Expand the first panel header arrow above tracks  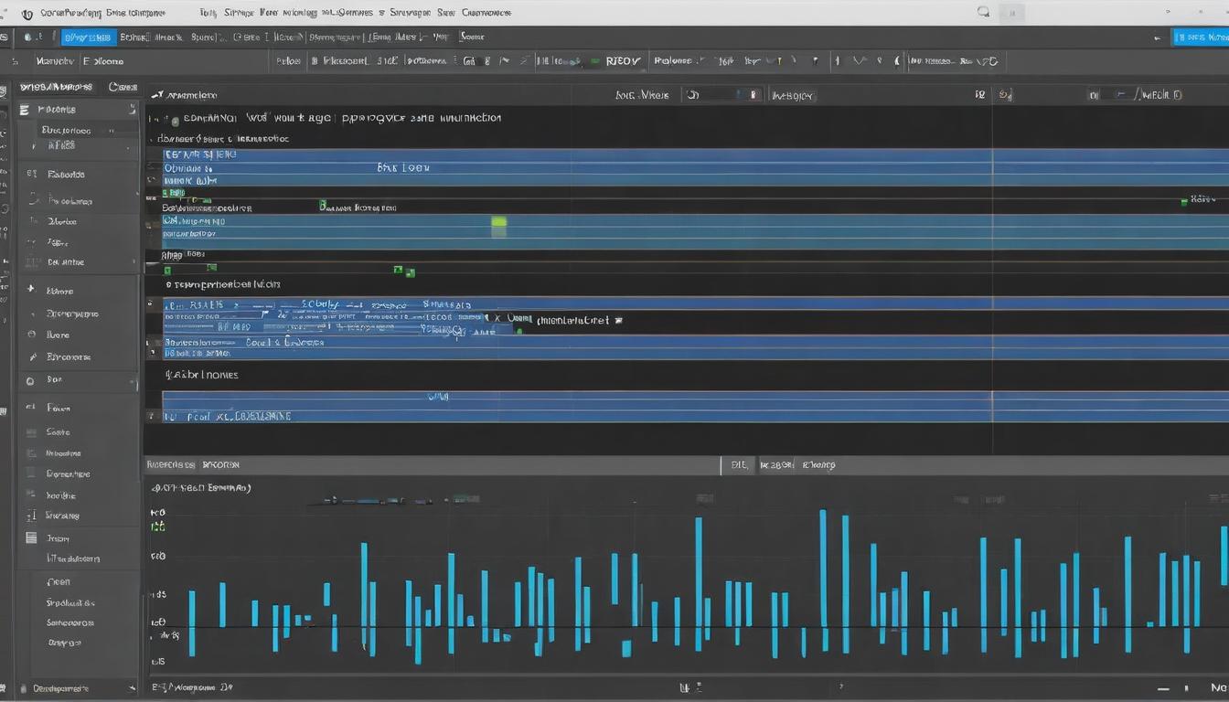coord(156,94)
